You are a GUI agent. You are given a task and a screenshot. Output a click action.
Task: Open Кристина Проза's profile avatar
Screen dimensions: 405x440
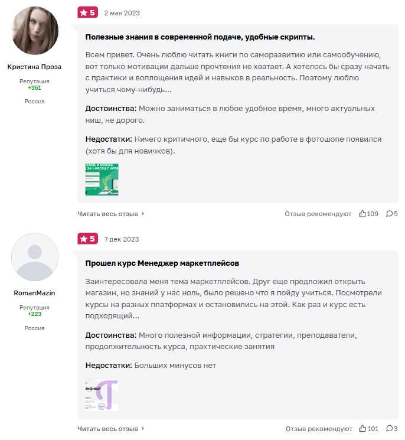tap(35, 31)
